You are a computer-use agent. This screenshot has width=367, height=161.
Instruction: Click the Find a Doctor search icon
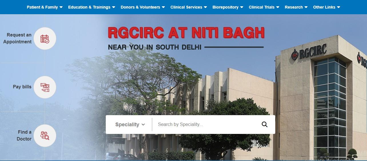45,136
